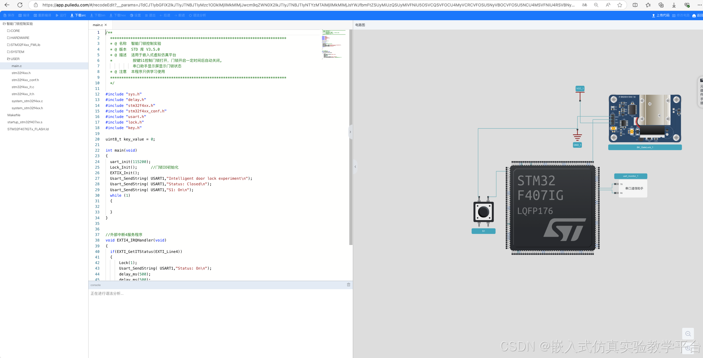
Task: Expand the HARDWARE folder
Action: pos(18,38)
